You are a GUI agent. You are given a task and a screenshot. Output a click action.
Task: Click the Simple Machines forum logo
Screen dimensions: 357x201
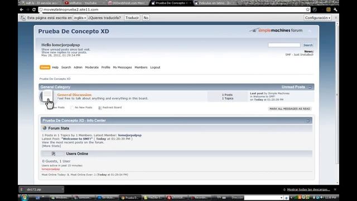[x=276, y=30]
